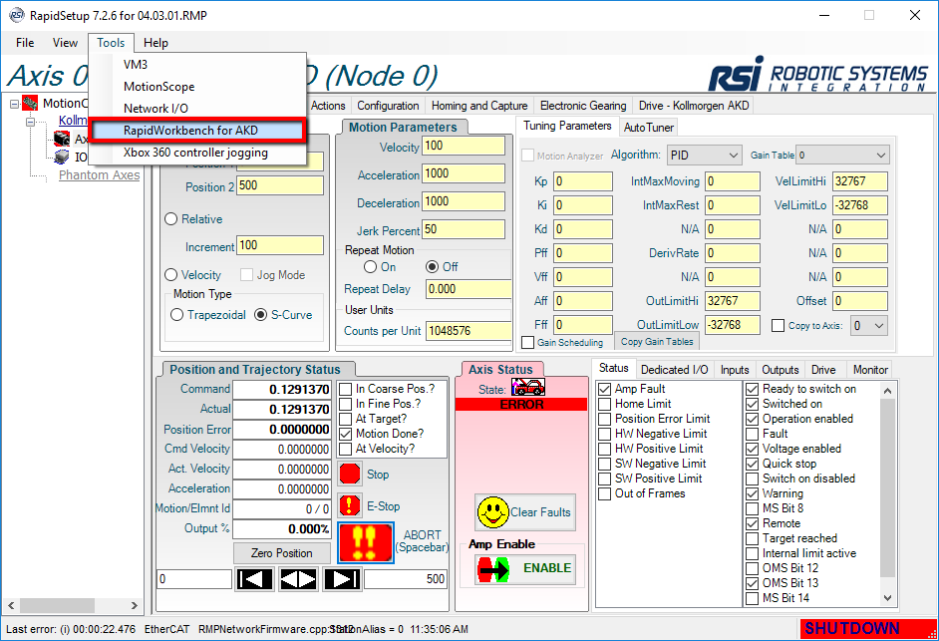Toggle the Motion Done? checkbox
Image resolution: width=939 pixels, height=641 pixels.
pos(346,434)
